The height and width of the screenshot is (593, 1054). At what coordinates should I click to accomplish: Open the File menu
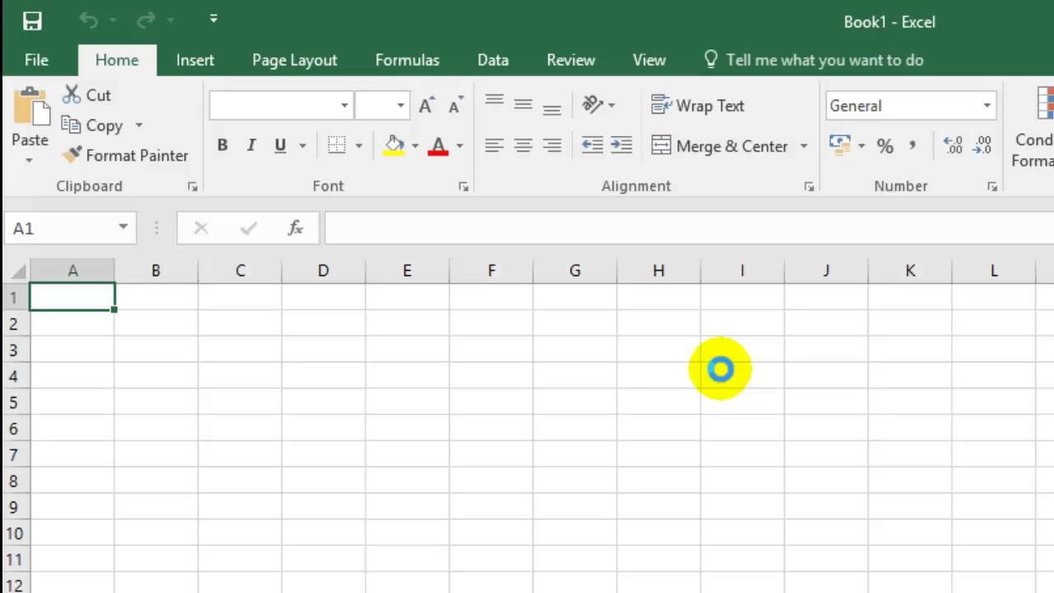pos(35,59)
